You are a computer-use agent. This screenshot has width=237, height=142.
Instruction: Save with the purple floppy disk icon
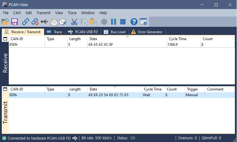click(x=14, y=22)
